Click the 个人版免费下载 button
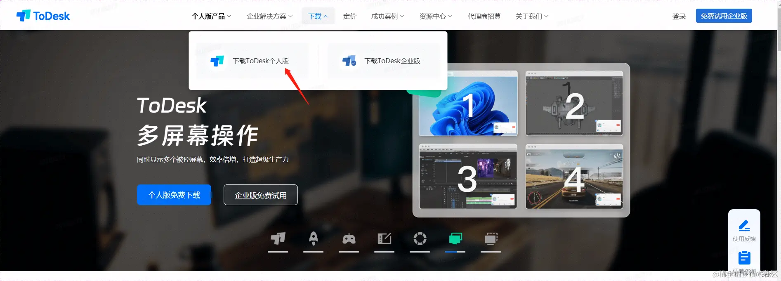781x281 pixels. point(174,195)
